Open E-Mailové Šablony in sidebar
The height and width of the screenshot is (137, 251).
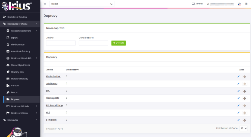(20, 51)
